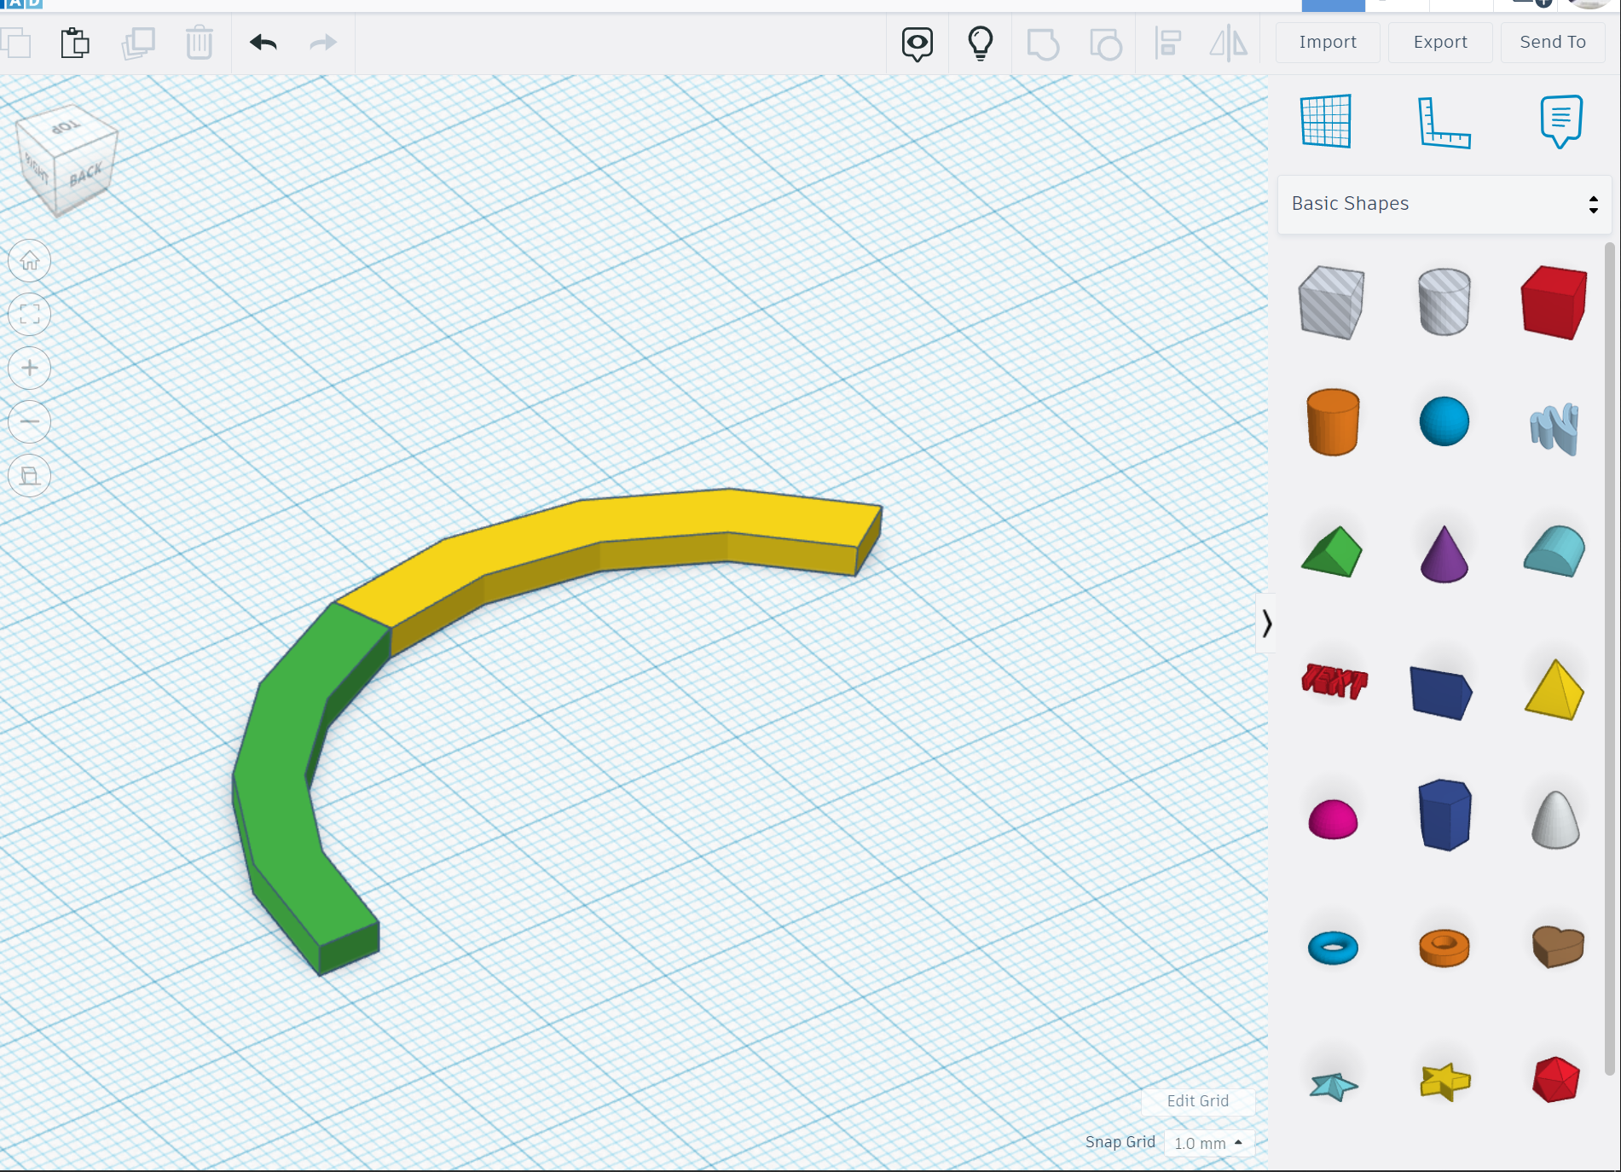The height and width of the screenshot is (1172, 1621).
Task: Collapse the shapes panel with the chevron
Action: 1267,624
